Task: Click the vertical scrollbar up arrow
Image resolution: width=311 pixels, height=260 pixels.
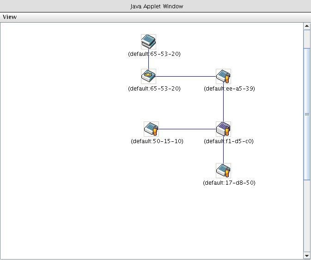Action: 307,26
